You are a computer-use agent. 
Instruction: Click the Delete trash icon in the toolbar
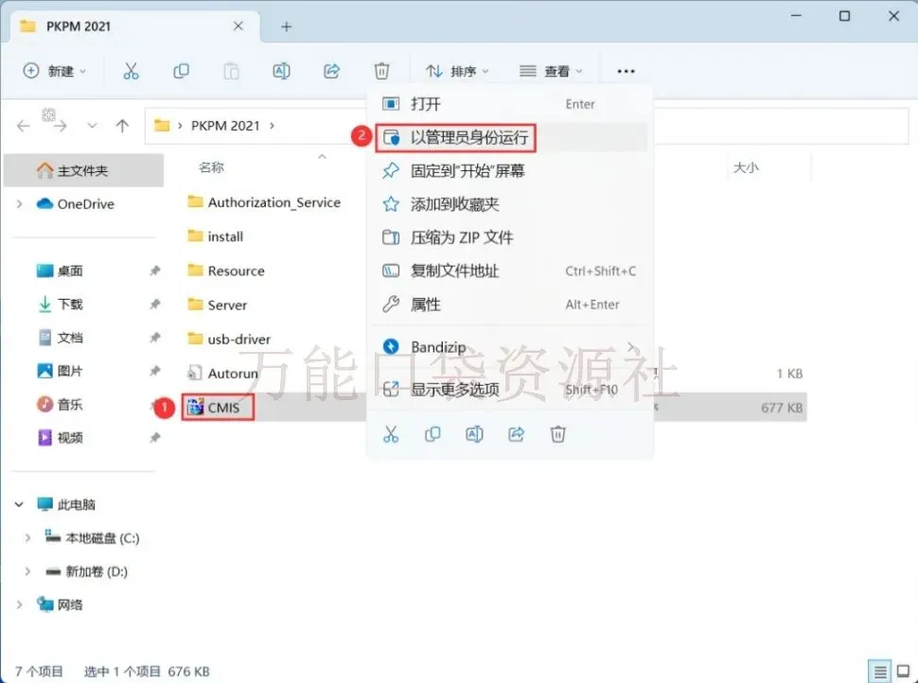(381, 71)
